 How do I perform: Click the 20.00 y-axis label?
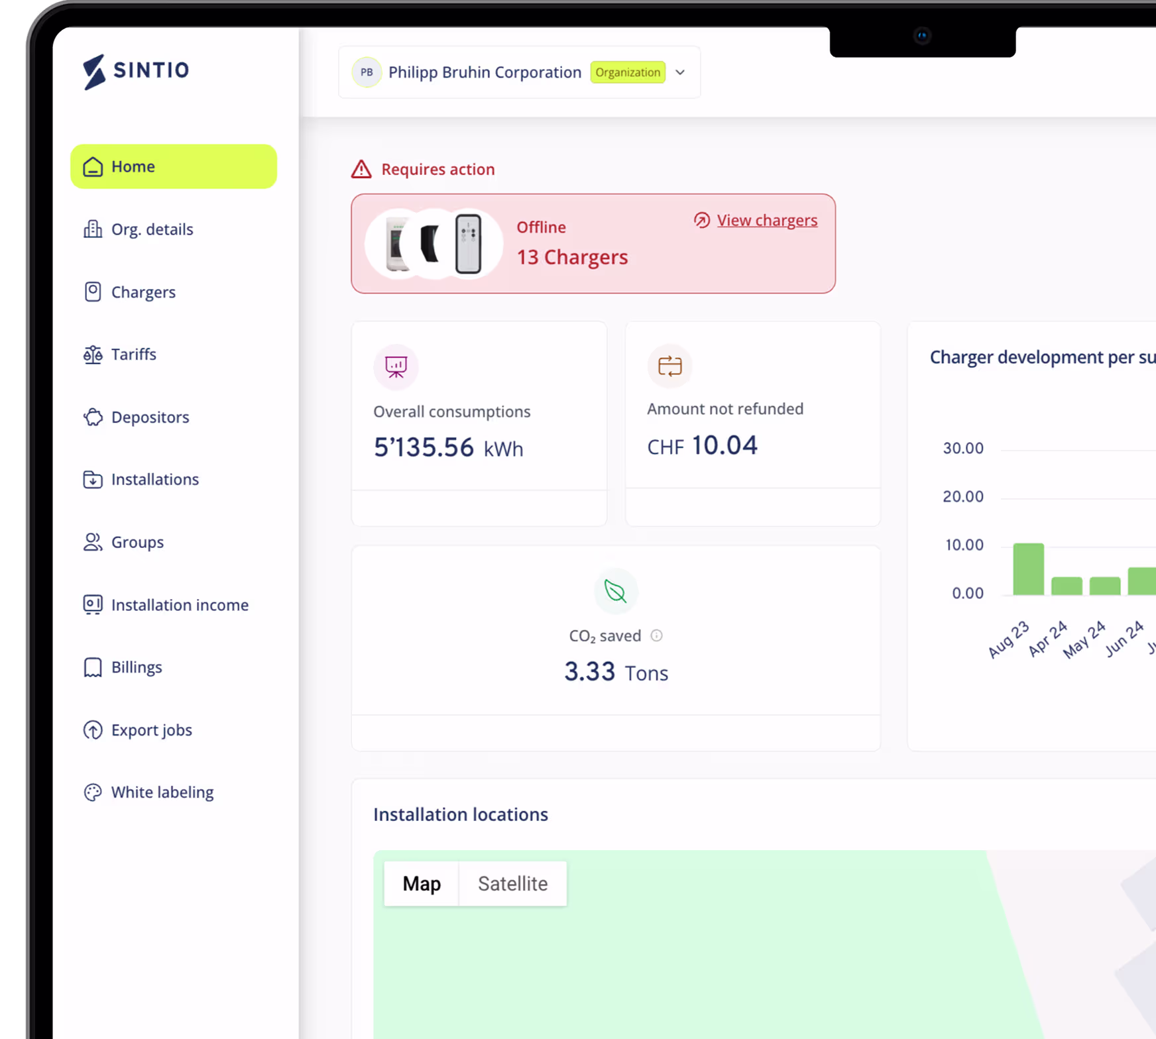pyautogui.click(x=963, y=496)
